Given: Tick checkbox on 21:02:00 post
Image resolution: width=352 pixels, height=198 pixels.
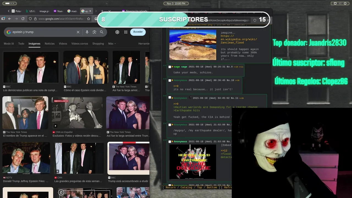Looking at the screenshot, I should pyautogui.click(x=170, y=125).
